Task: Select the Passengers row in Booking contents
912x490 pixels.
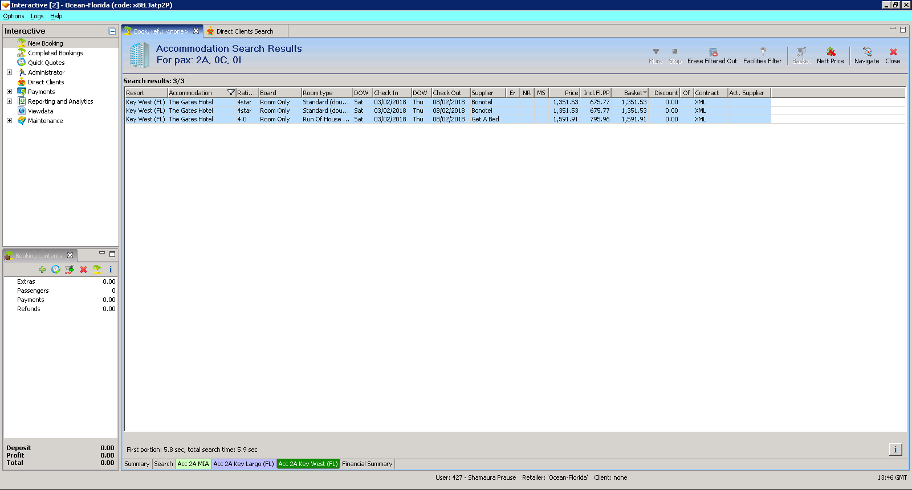Action: (x=61, y=291)
